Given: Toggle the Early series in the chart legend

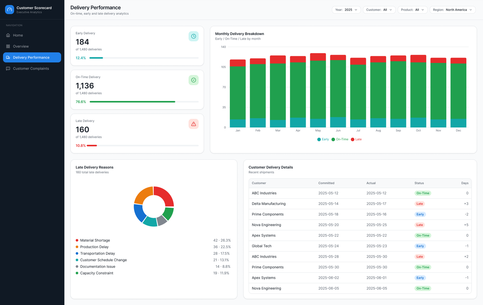Looking at the screenshot, I should 323,139.
